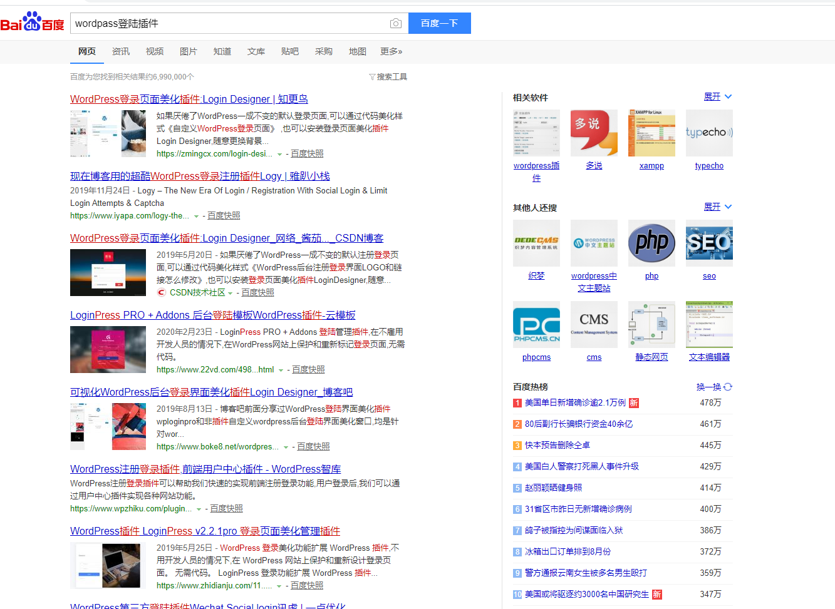This screenshot has width=835, height=609.
Task: Open 搜索工具 filter tools
Action: tap(388, 76)
